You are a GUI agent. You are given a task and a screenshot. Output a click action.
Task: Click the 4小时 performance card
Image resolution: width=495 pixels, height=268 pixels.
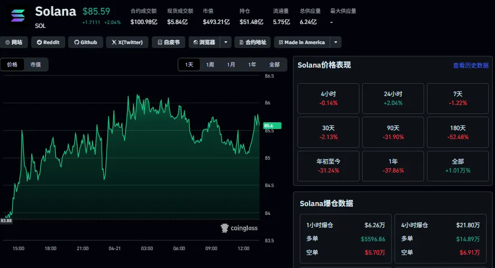pos(328,98)
